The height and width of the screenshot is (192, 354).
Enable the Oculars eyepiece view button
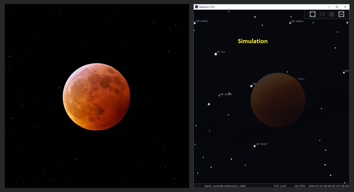tap(313, 14)
